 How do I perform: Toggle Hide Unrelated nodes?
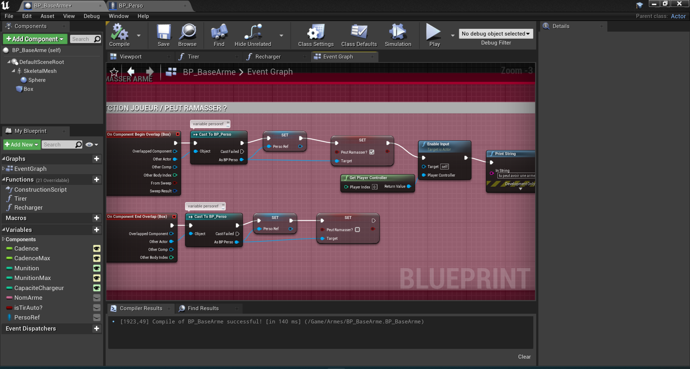253,35
